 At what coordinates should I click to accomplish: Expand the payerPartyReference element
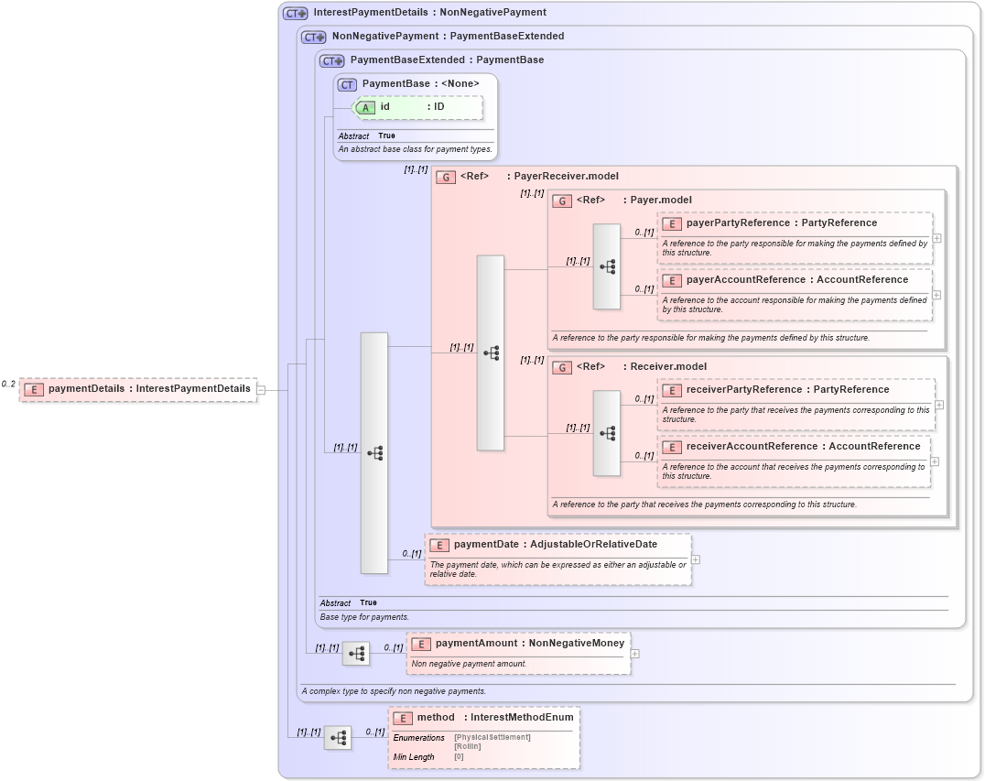(x=936, y=238)
